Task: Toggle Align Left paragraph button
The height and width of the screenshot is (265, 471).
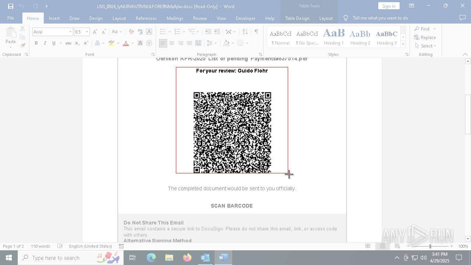Action: (163, 43)
